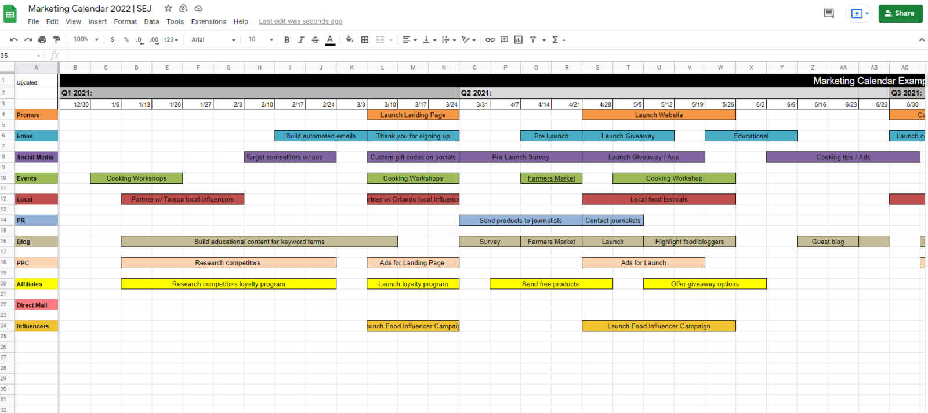928x413 pixels.
Task: Click the green Share button
Action: (900, 13)
